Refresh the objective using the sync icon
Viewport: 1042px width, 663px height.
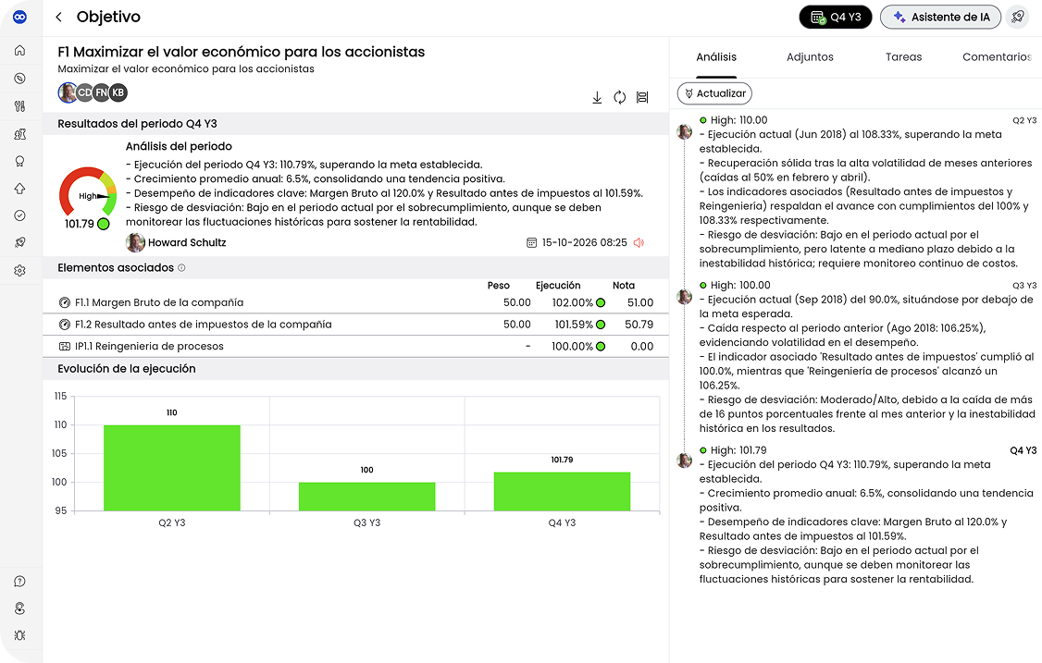tap(619, 98)
